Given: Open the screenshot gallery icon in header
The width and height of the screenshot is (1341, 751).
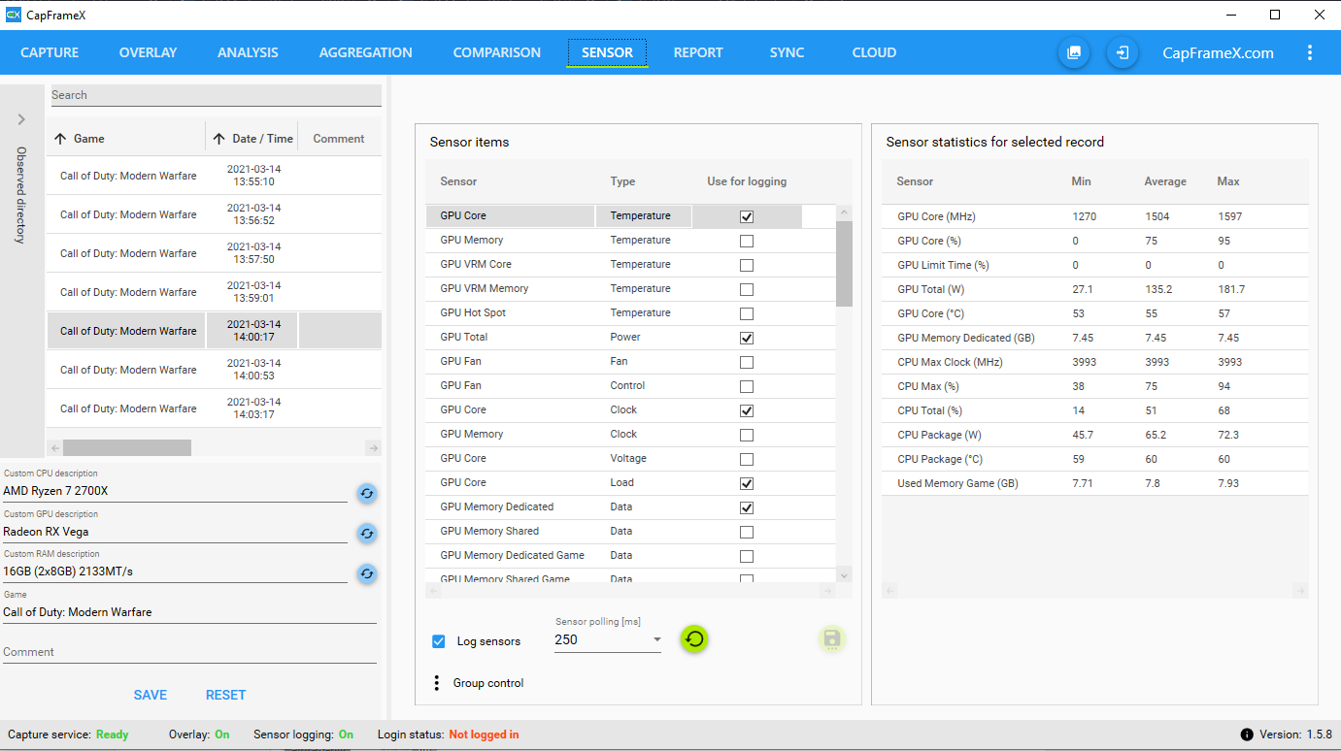Looking at the screenshot, I should pyautogui.click(x=1074, y=52).
